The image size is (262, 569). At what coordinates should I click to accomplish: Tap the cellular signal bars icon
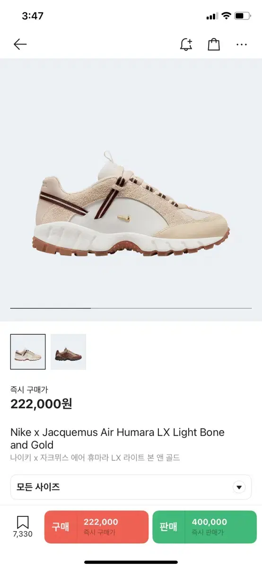211,16
